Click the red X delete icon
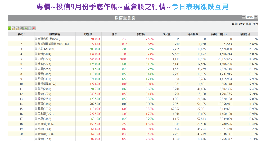Viewport: 266px width, 147px height. tap(34, 28)
